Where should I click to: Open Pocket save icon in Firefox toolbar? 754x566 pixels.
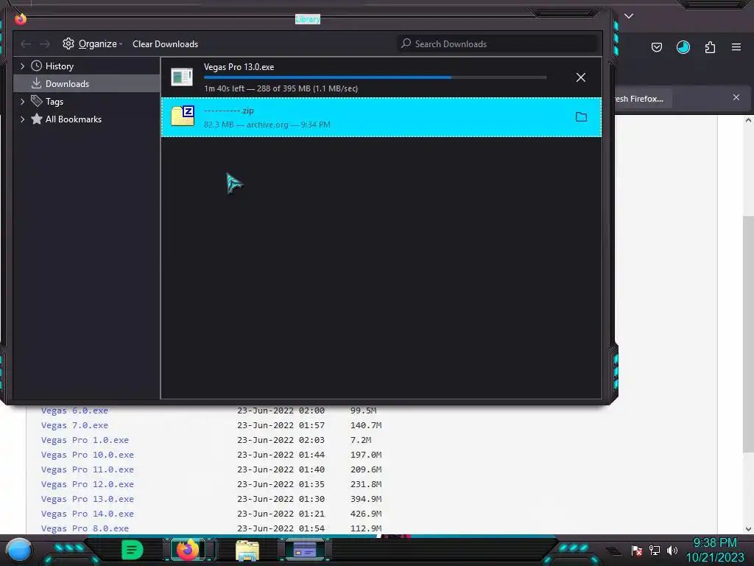pyautogui.click(x=656, y=47)
